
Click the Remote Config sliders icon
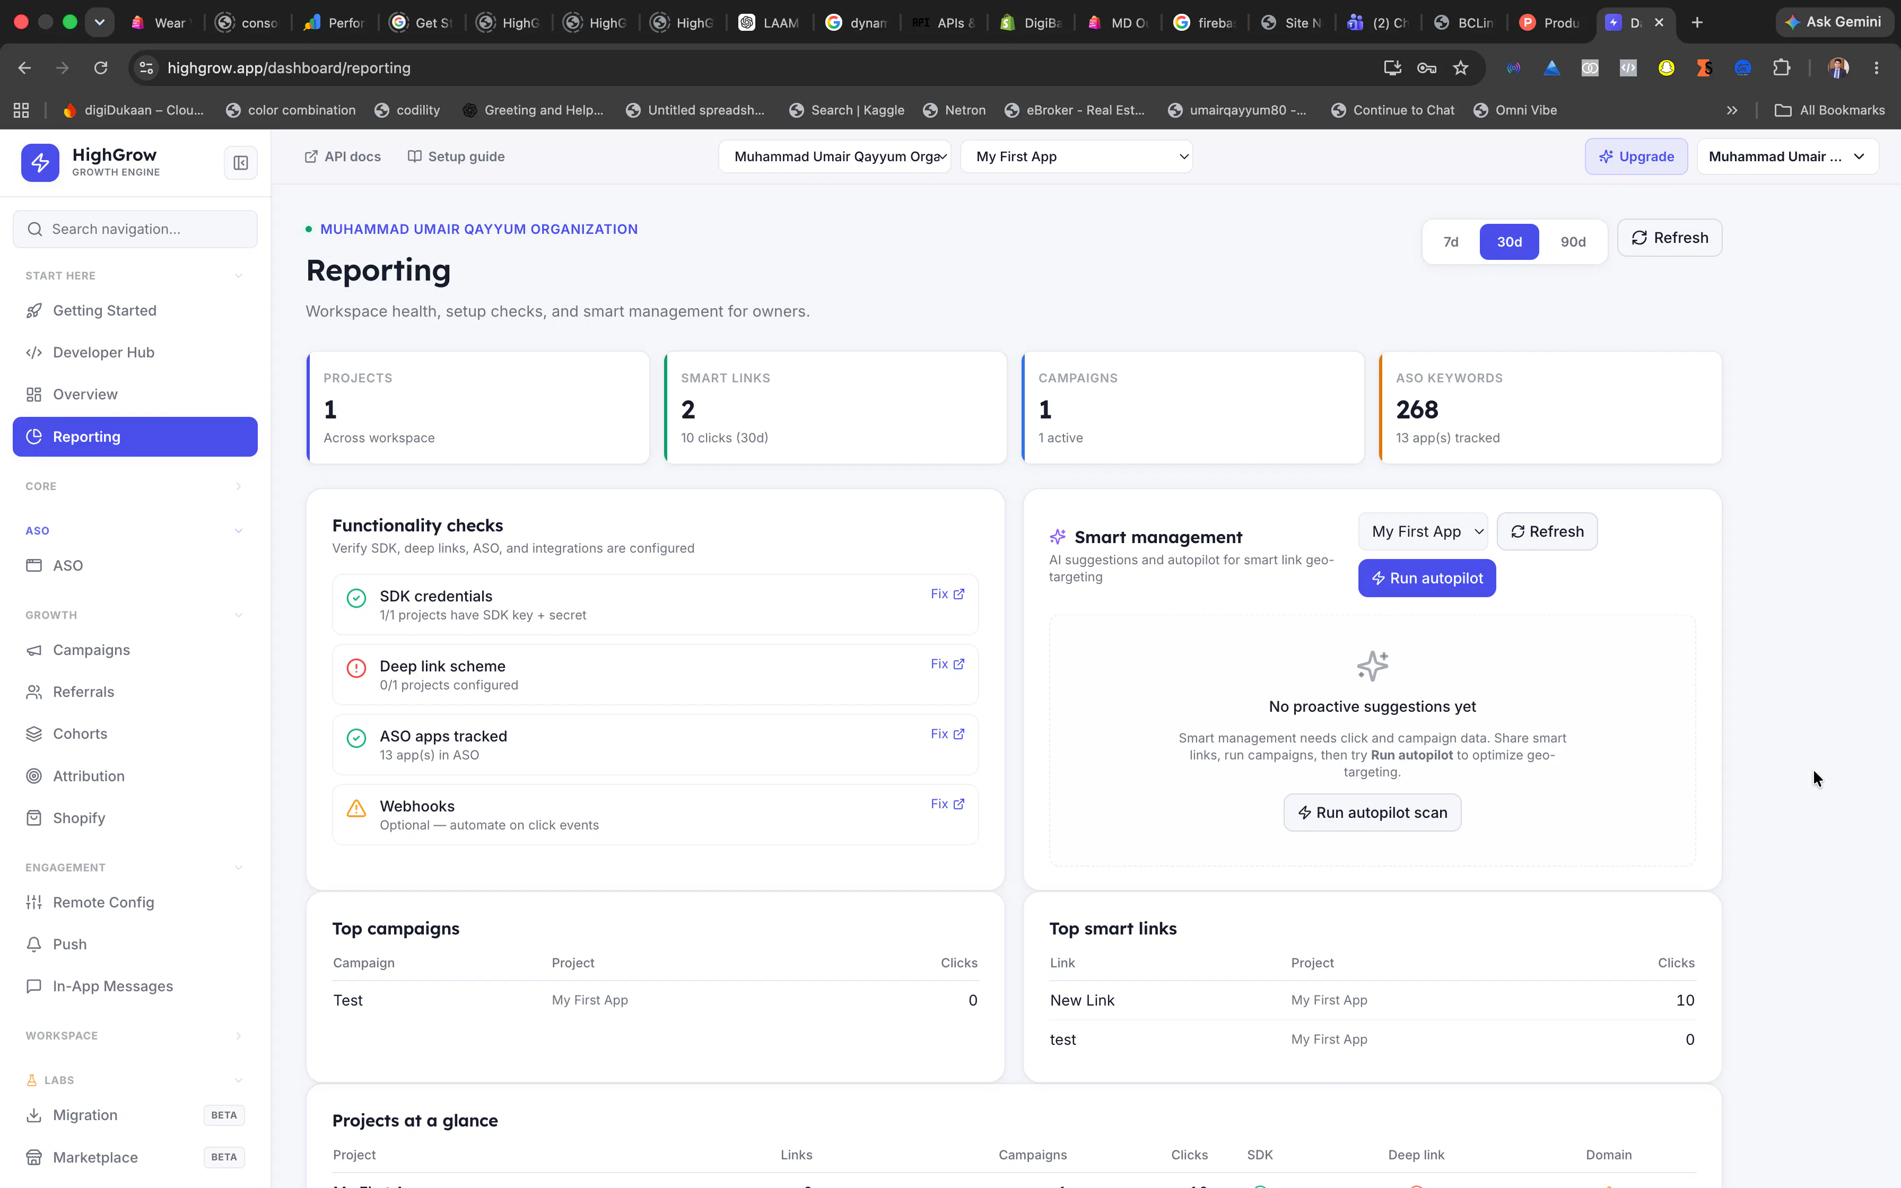(x=34, y=902)
